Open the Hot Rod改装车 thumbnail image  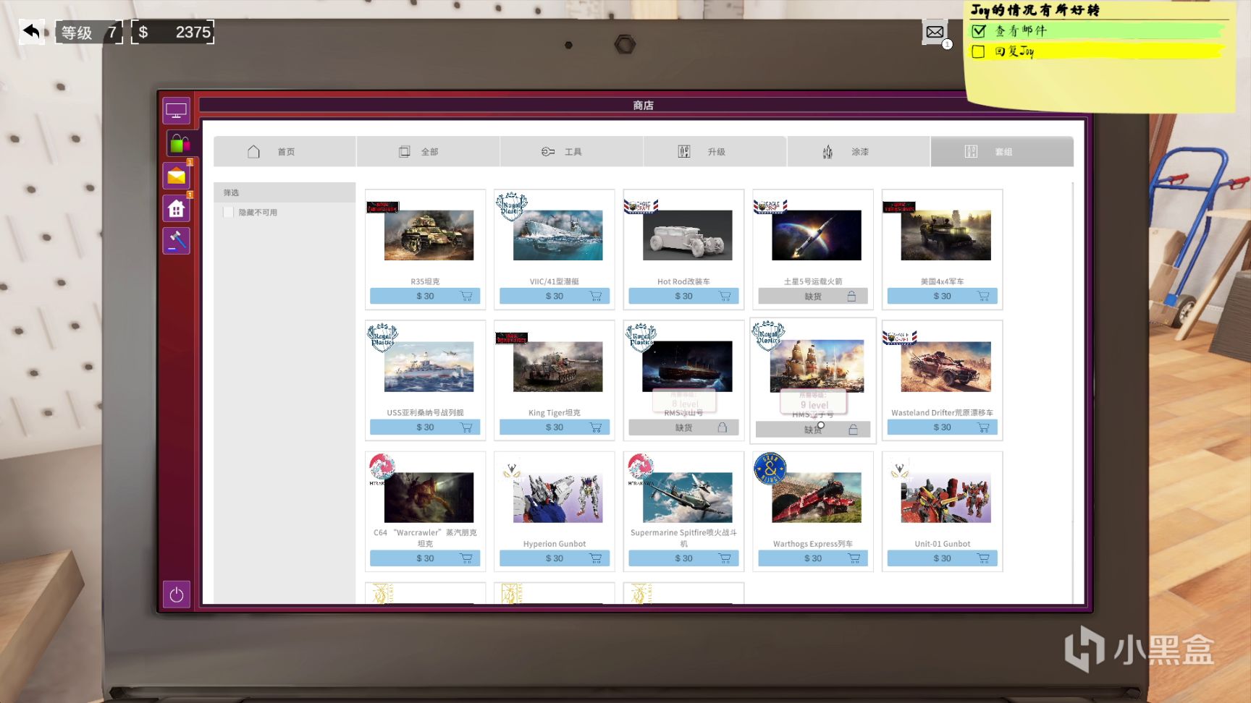687,236
